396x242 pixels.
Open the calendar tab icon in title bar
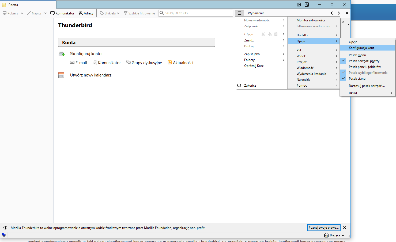[x=299, y=5]
